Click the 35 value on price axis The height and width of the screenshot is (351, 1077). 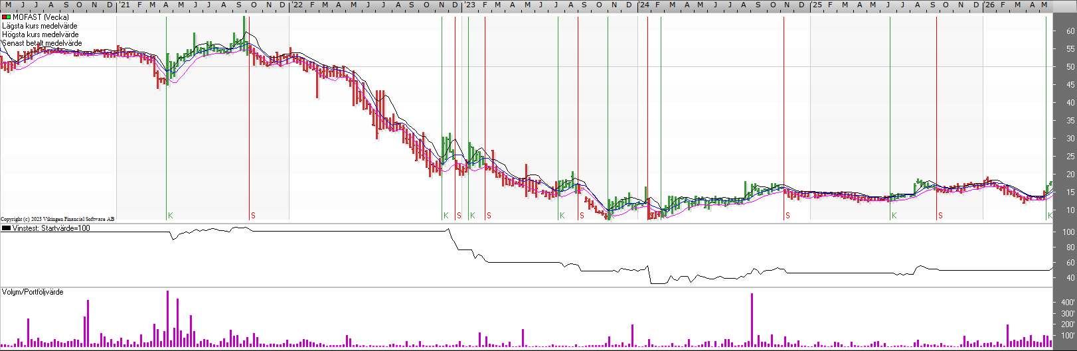pyautogui.click(x=1071, y=121)
